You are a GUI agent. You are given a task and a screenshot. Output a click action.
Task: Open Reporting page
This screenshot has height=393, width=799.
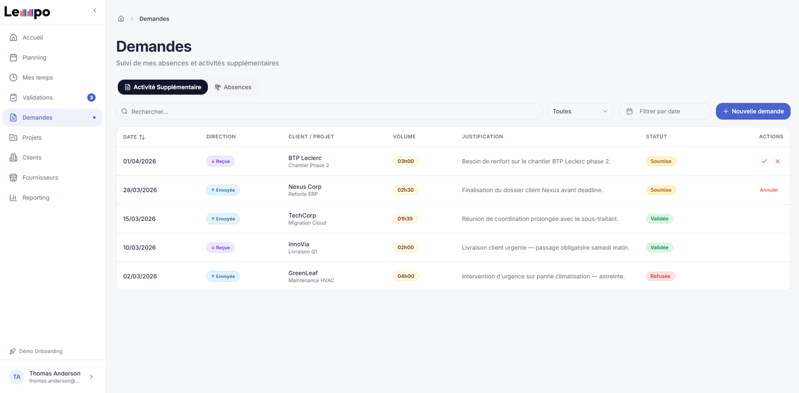point(52,197)
